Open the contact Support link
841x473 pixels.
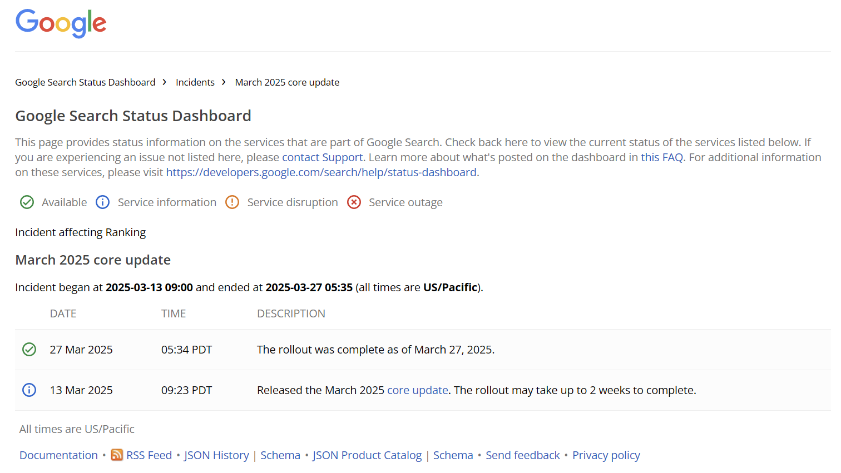[322, 157]
